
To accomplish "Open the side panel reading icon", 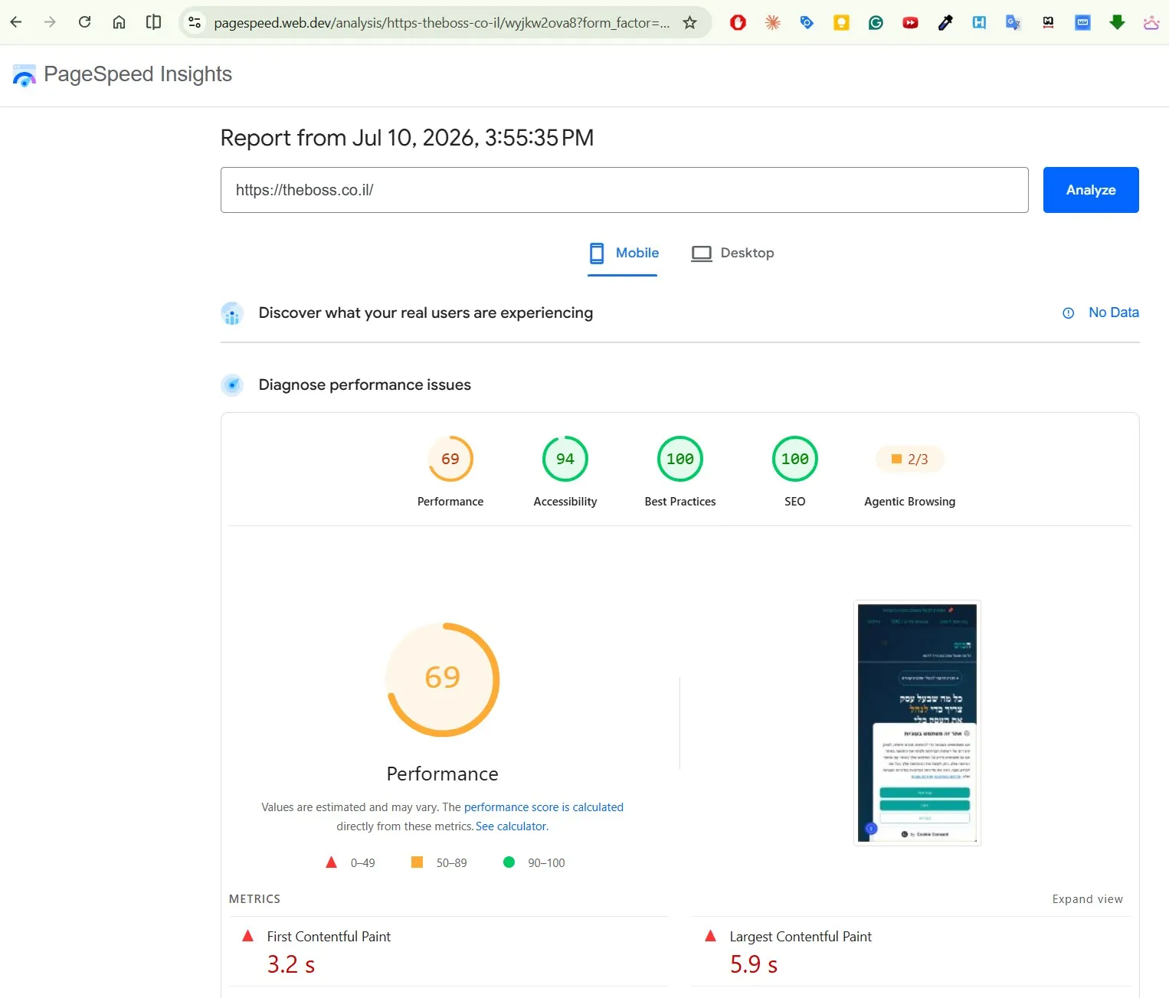I will pyautogui.click(x=153, y=22).
